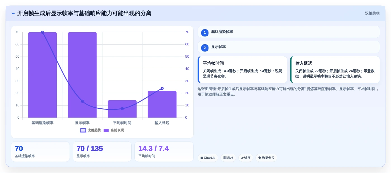Click the 表格 tag chip

coord(228,158)
